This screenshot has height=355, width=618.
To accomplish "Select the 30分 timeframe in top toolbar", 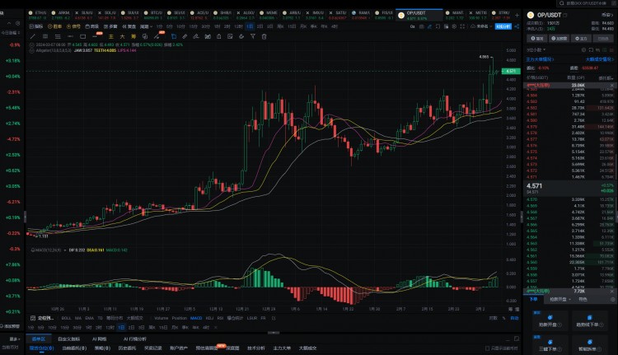I will coord(205,26).
